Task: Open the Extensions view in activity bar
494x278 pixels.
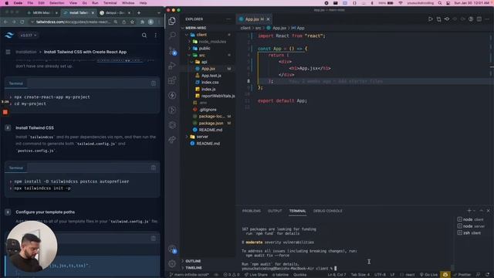Action: 172,80
